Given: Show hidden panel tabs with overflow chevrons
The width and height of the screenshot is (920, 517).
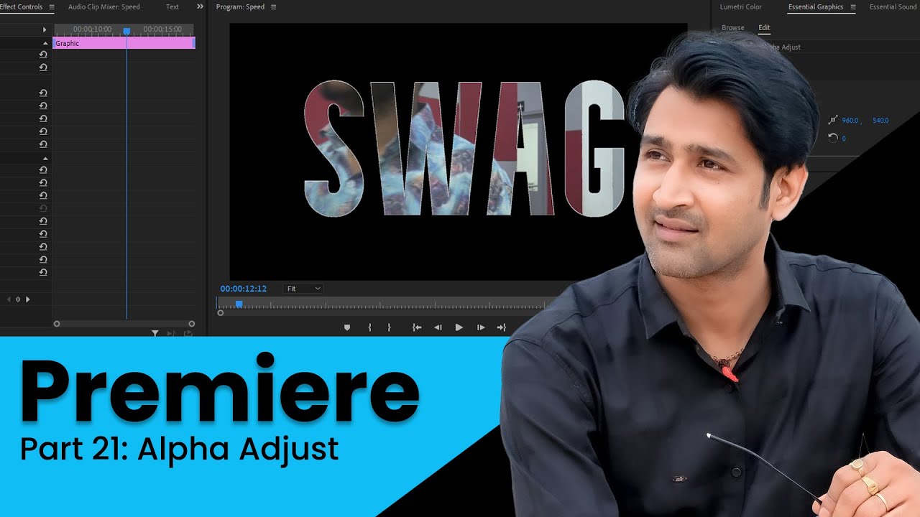Looking at the screenshot, I should click(x=200, y=7).
